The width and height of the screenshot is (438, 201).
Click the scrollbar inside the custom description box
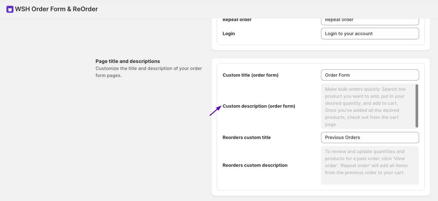(417, 106)
